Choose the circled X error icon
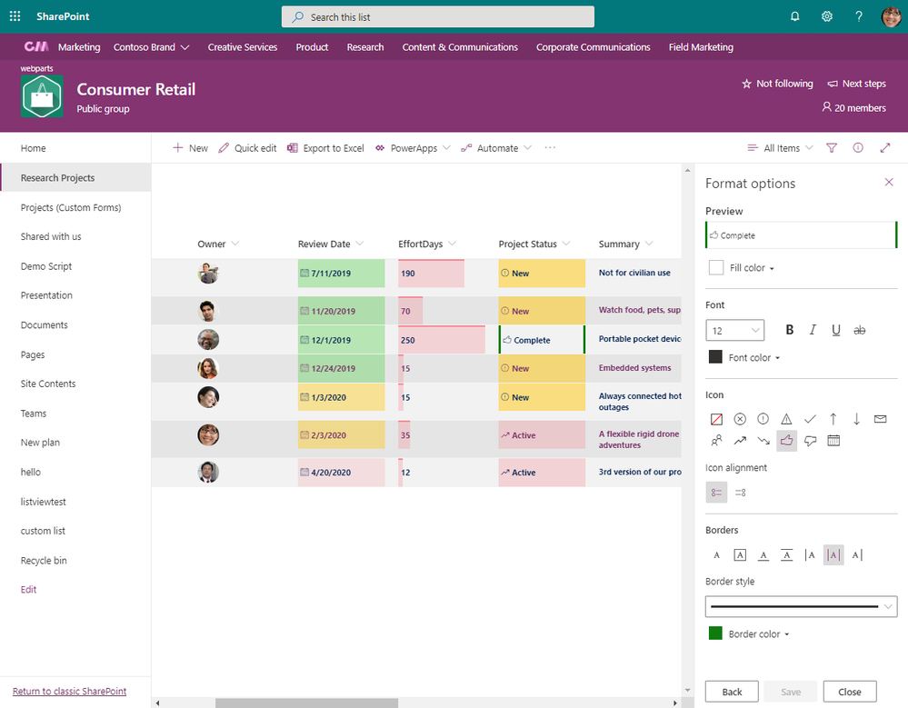The width and height of the screenshot is (908, 708). 740,419
